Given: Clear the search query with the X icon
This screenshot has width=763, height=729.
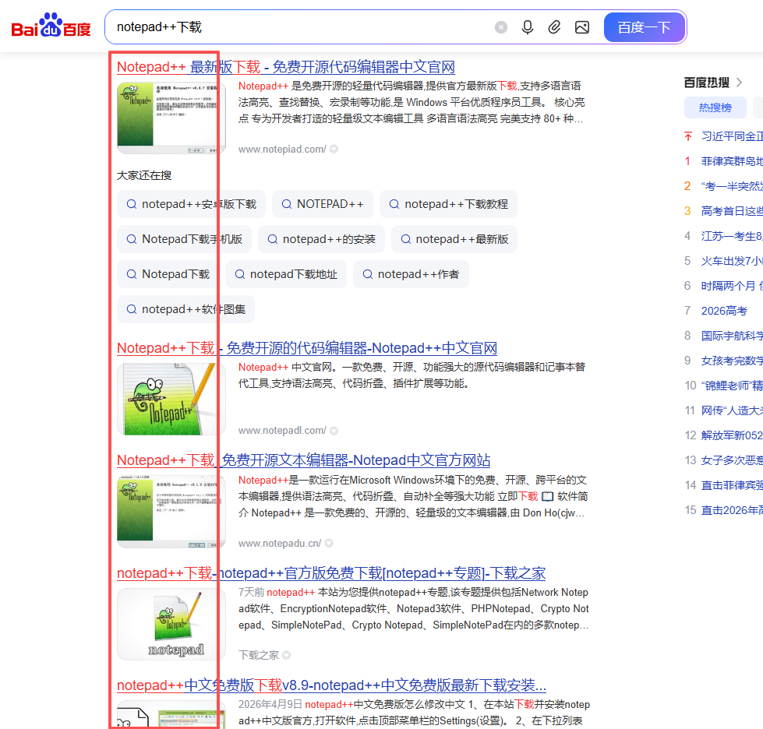Looking at the screenshot, I should click(x=500, y=27).
